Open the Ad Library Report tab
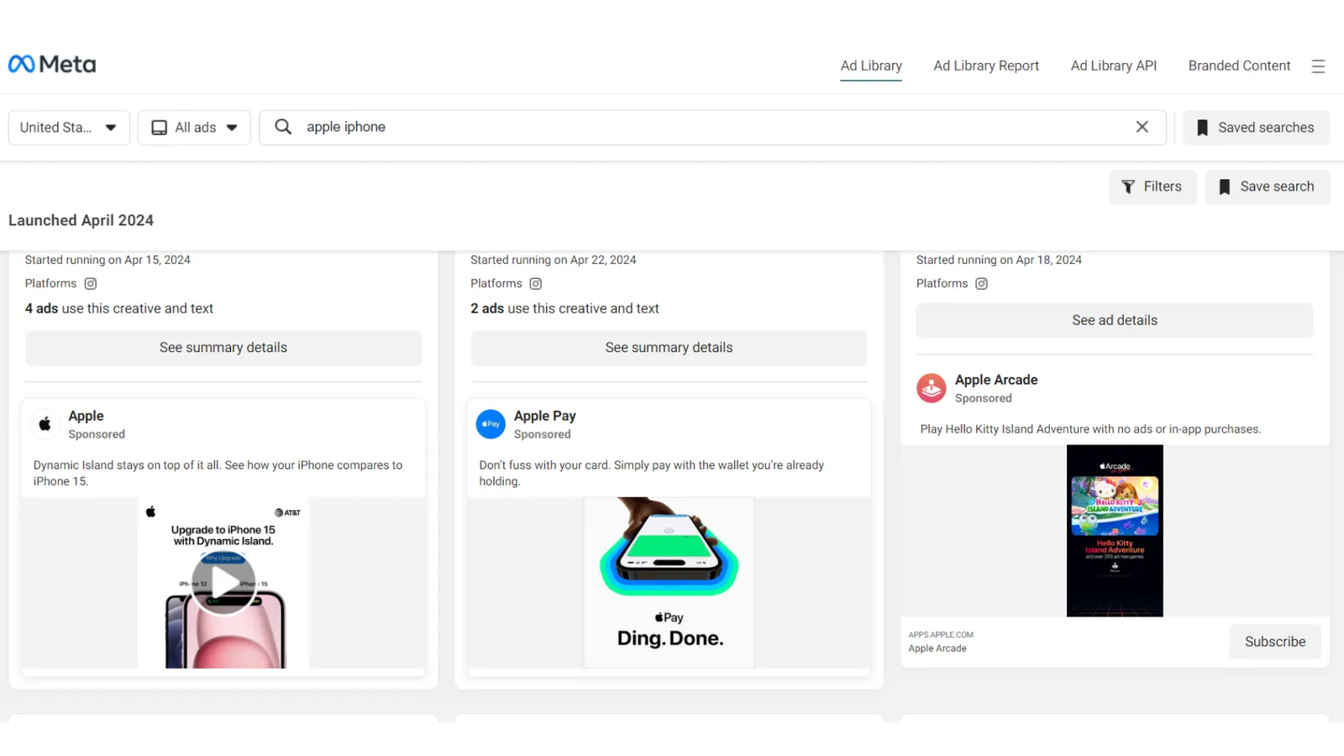The width and height of the screenshot is (1344, 756). click(986, 66)
